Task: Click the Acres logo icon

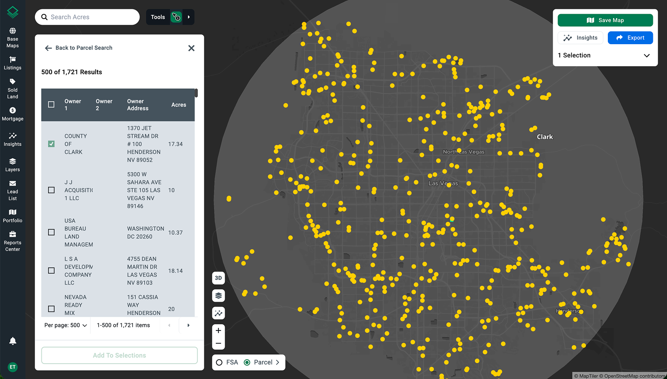Action: 13,12
